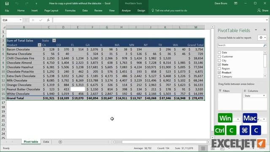Switch to the Insert ribbon tab

35,11
